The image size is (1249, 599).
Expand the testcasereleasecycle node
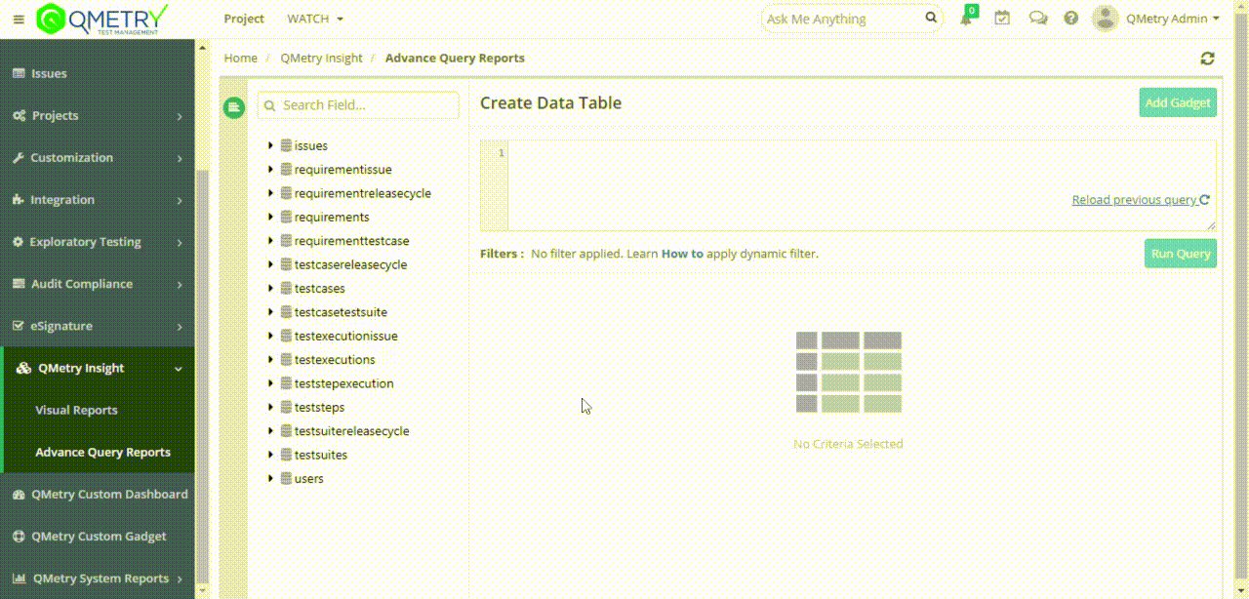pos(270,264)
